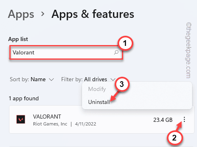
Task: Click the VALORANT app name
Action: click(x=47, y=117)
